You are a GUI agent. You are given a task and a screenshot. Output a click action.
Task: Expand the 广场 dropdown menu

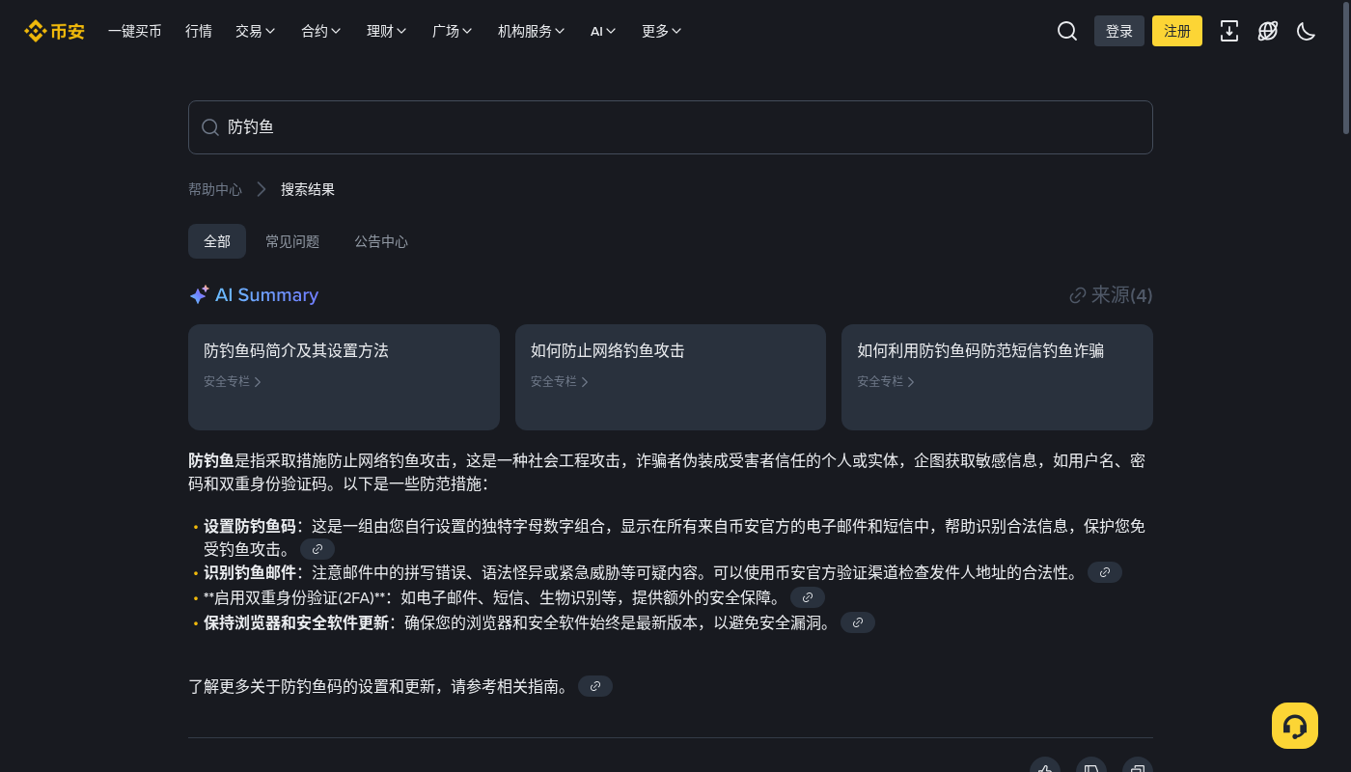(x=453, y=31)
